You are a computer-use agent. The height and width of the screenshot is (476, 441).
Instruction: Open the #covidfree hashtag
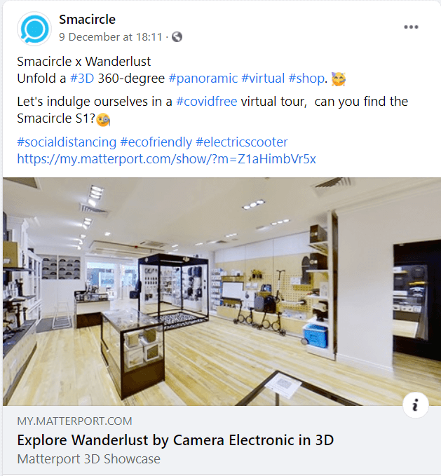click(x=206, y=102)
